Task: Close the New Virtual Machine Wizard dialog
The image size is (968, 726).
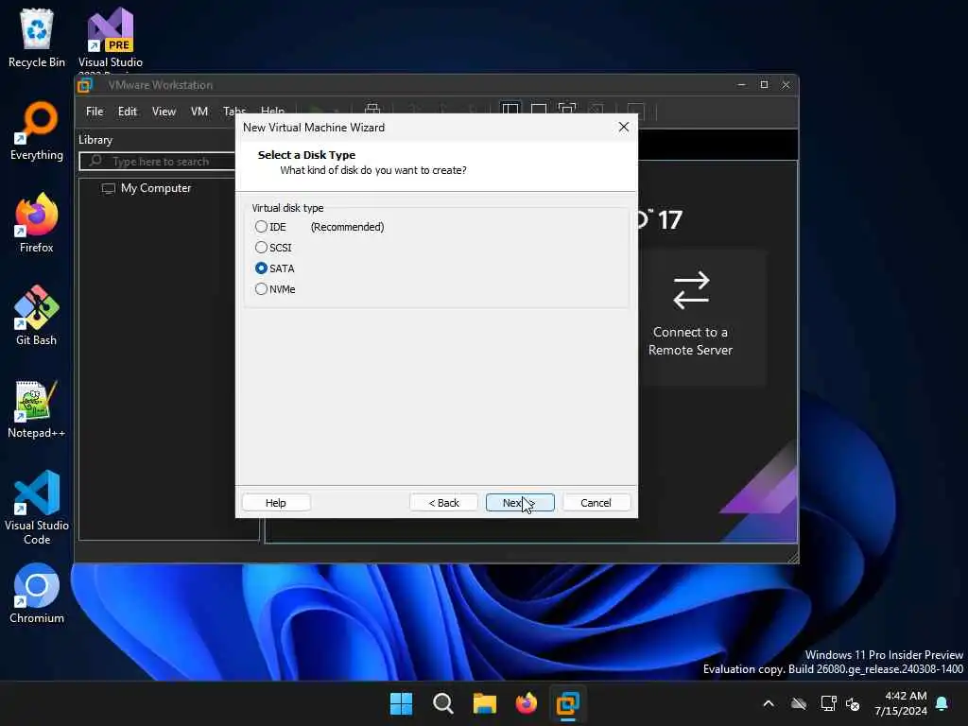Action: 624,127
